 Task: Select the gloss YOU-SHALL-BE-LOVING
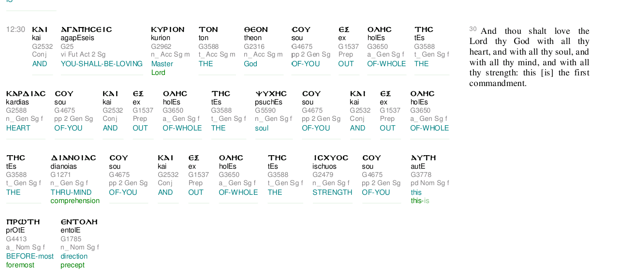pyautogui.click(x=102, y=64)
